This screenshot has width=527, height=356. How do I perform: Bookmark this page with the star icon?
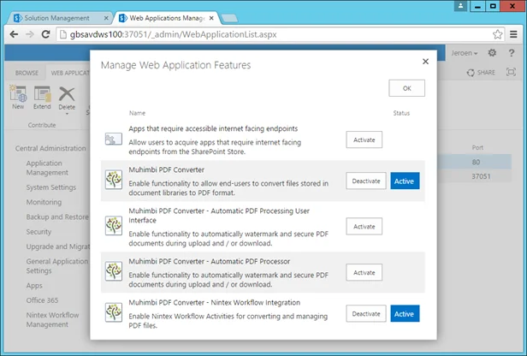click(x=498, y=34)
